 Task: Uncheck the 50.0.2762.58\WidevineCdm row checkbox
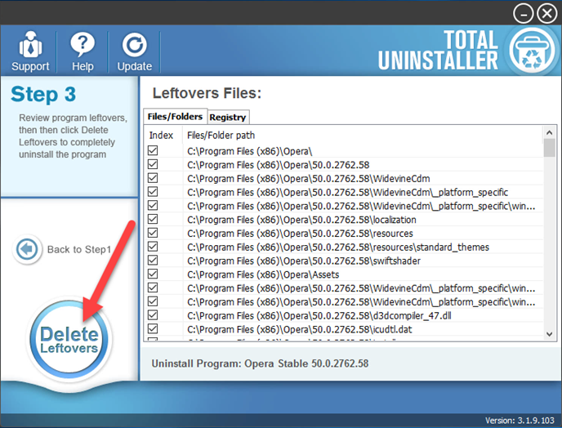(153, 178)
